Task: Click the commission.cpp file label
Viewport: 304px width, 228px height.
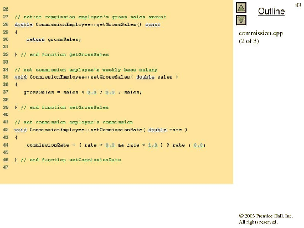Action: tap(261, 33)
